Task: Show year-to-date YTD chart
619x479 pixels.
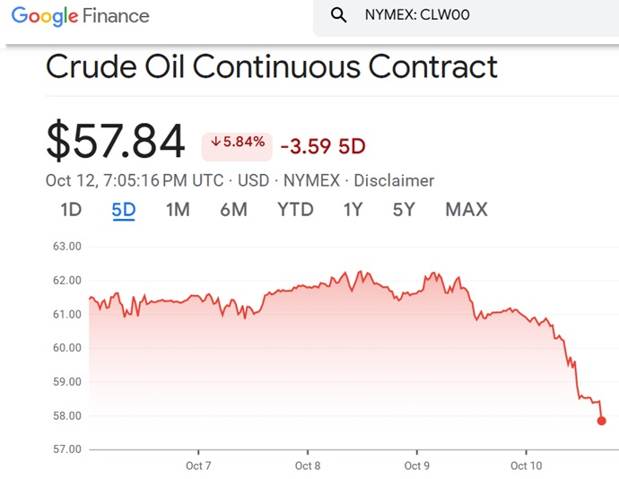Action: (295, 209)
